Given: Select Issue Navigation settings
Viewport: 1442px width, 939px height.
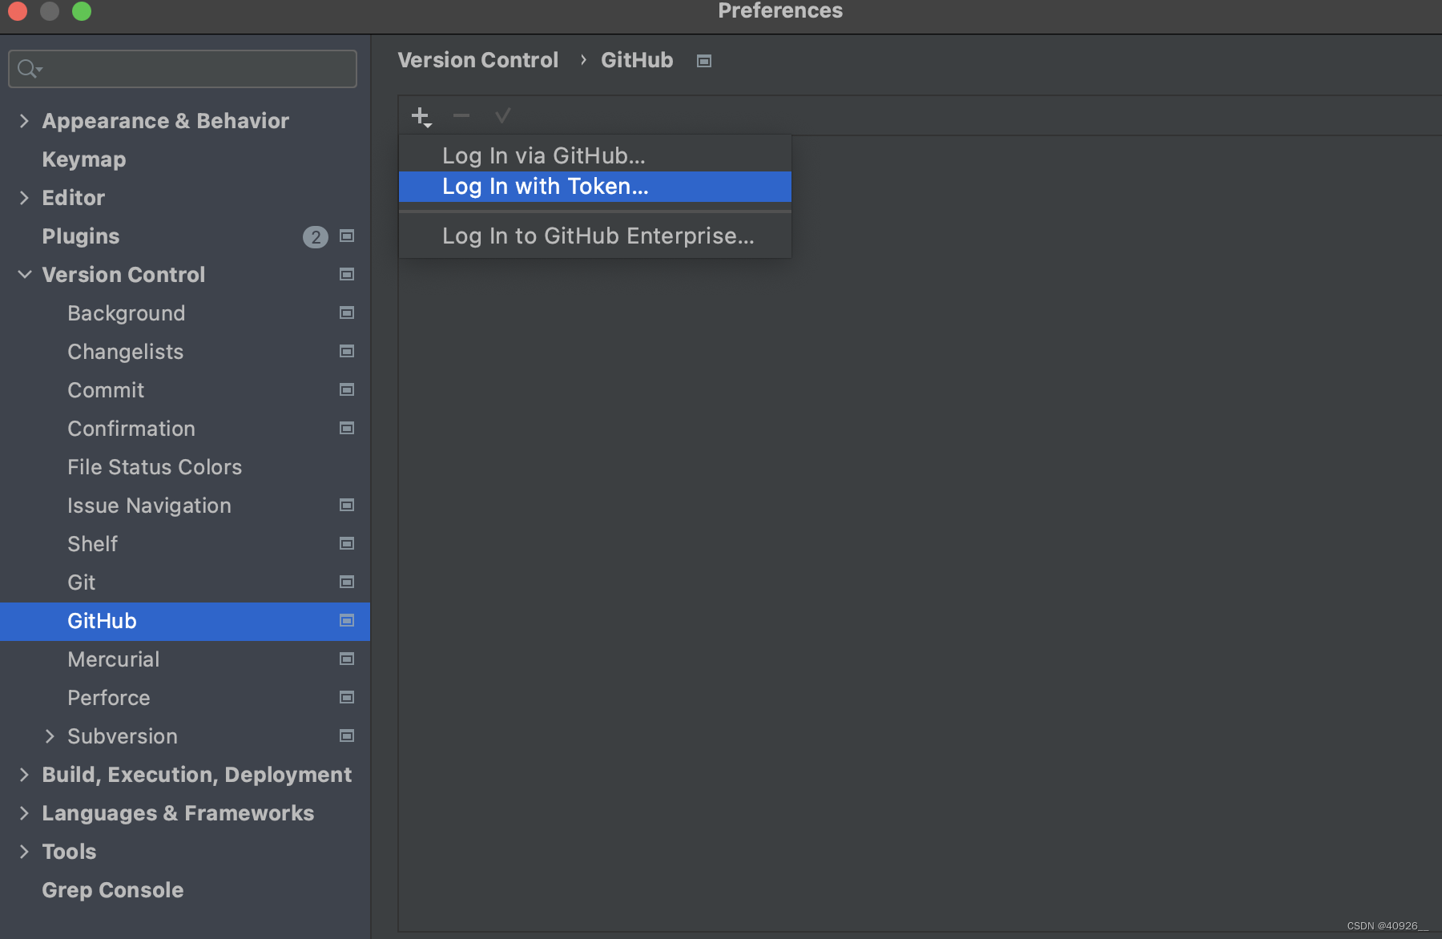Looking at the screenshot, I should click(x=149, y=506).
